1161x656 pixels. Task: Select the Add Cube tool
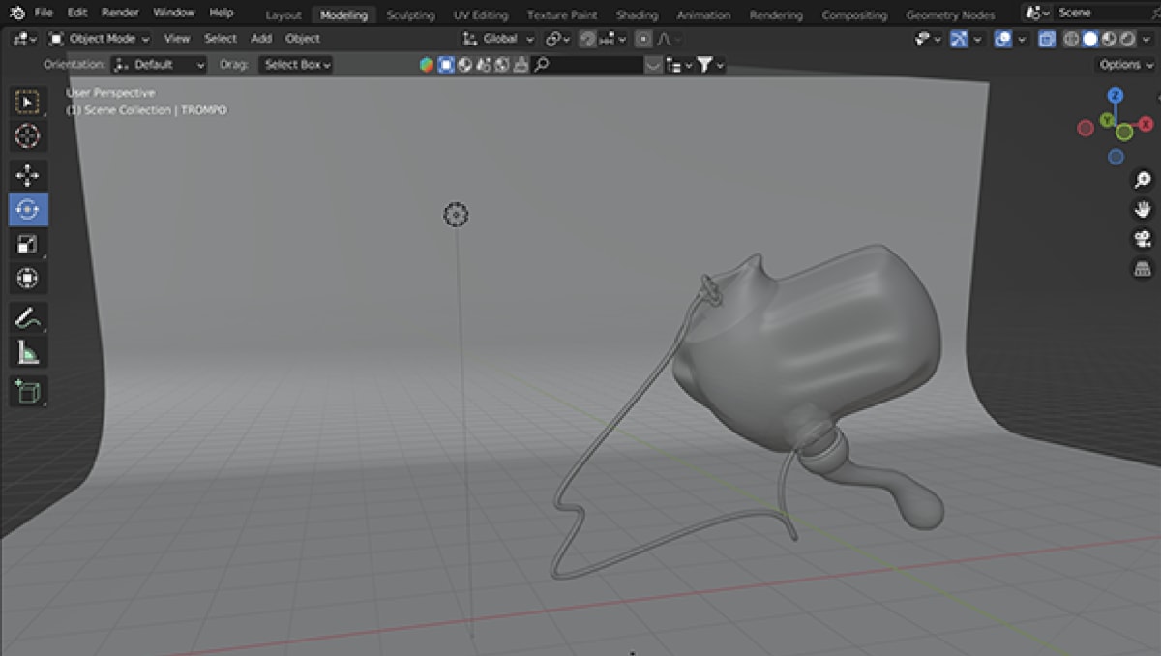tap(28, 391)
